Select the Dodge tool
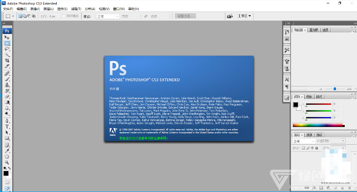Image resolution: width=357 pixels, height=192 pixels. tap(7, 114)
